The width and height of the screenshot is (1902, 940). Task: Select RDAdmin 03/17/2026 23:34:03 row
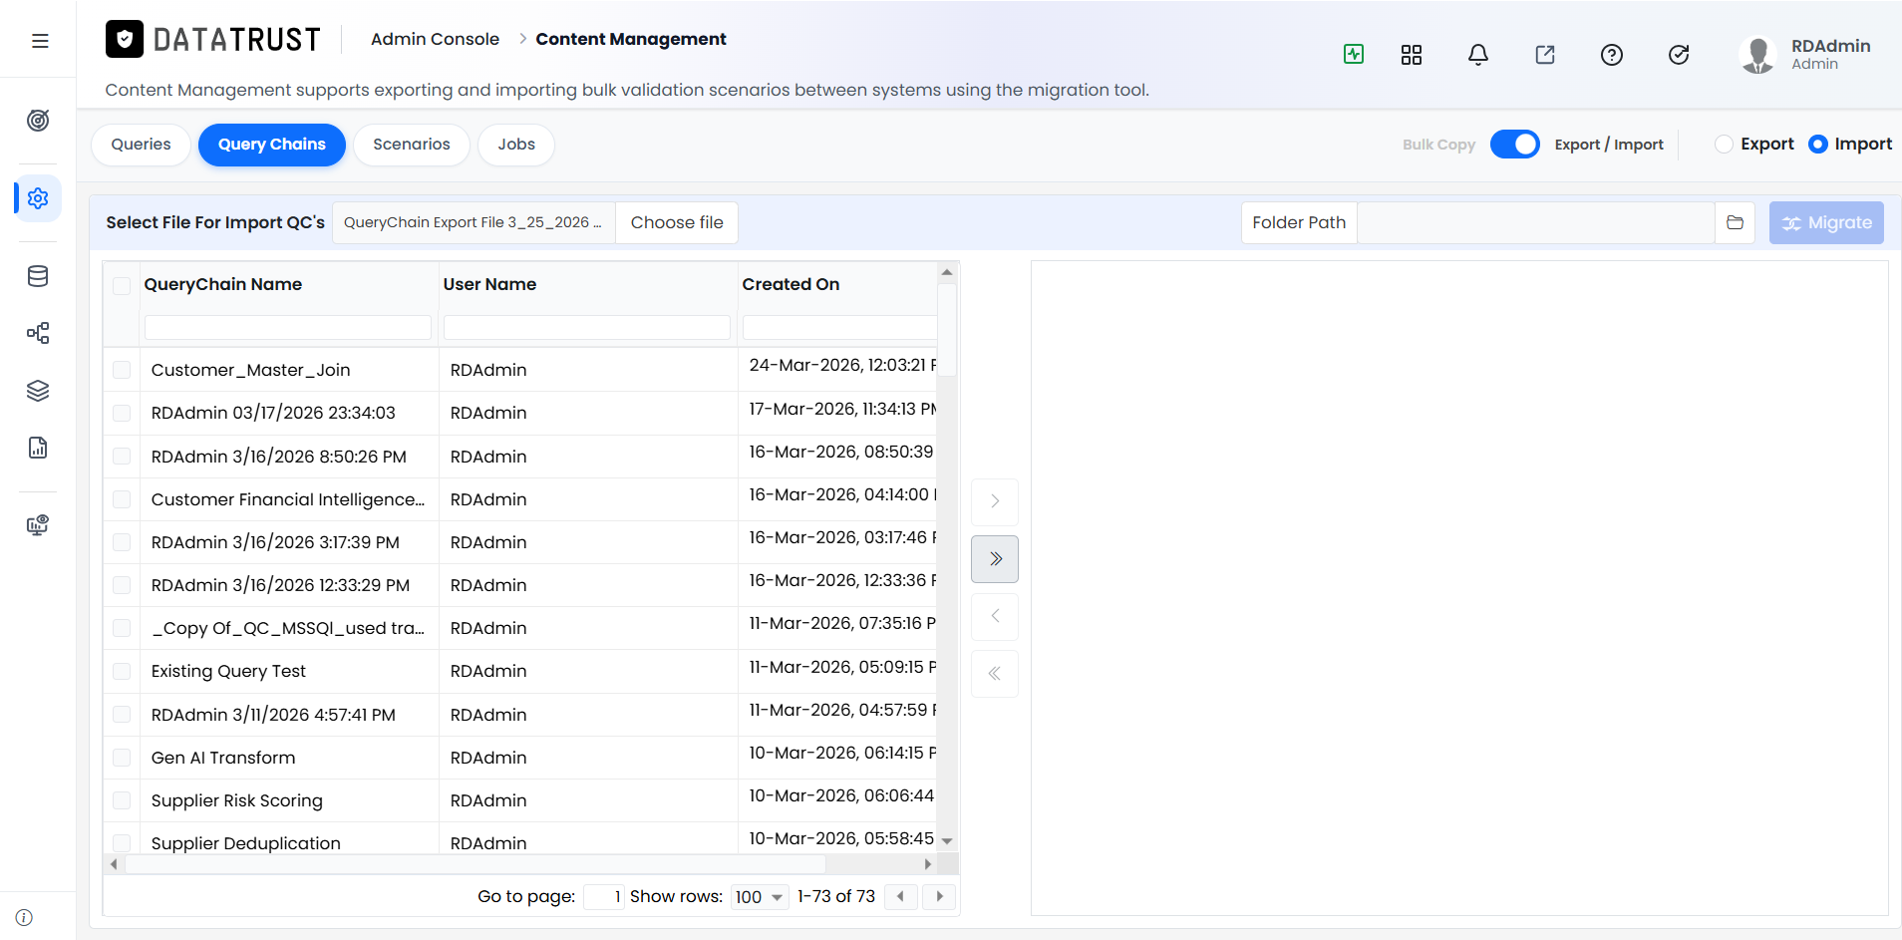click(520, 413)
